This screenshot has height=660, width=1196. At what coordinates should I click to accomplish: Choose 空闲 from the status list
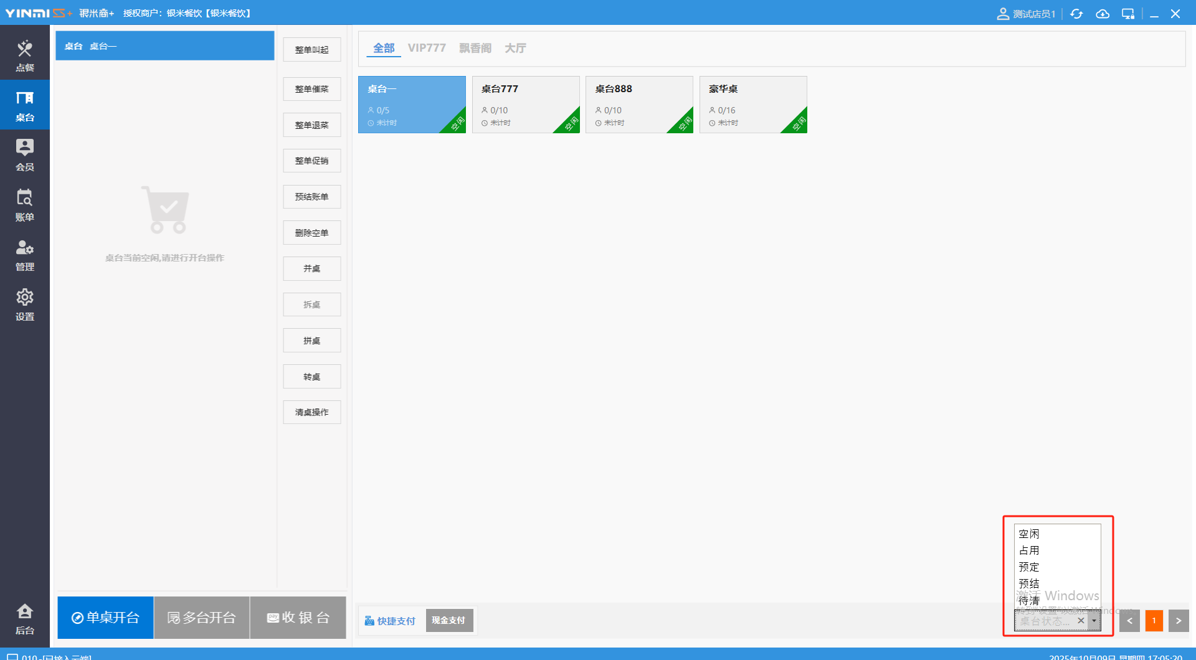coord(1029,534)
